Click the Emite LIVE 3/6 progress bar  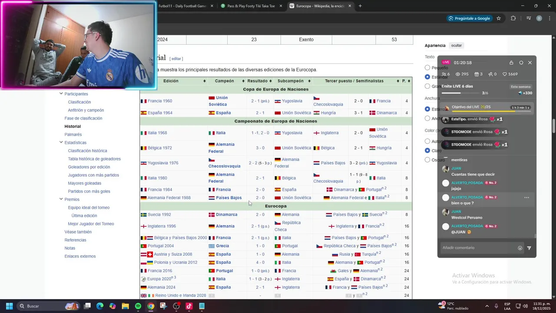460,93
